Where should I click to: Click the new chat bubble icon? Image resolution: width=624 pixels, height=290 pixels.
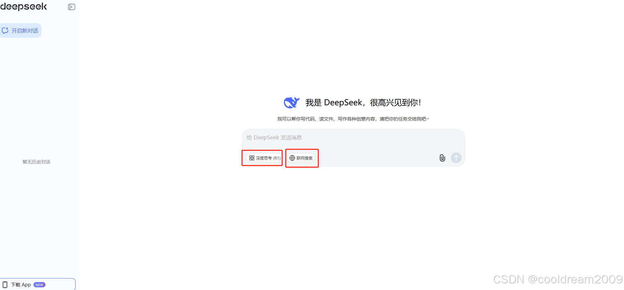click(5, 30)
